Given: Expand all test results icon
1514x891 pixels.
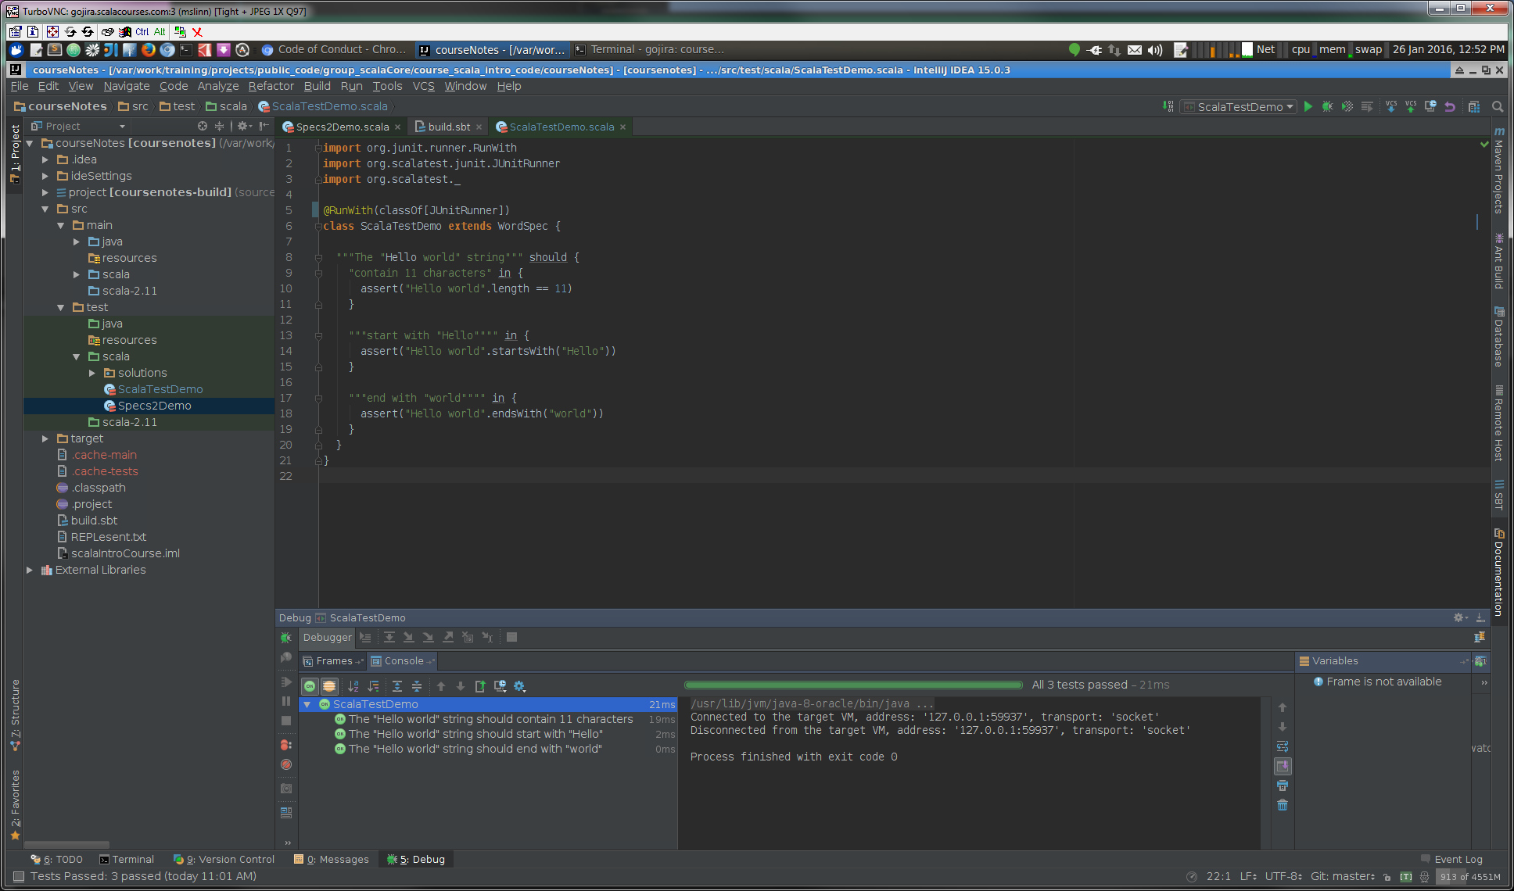Looking at the screenshot, I should point(397,686).
